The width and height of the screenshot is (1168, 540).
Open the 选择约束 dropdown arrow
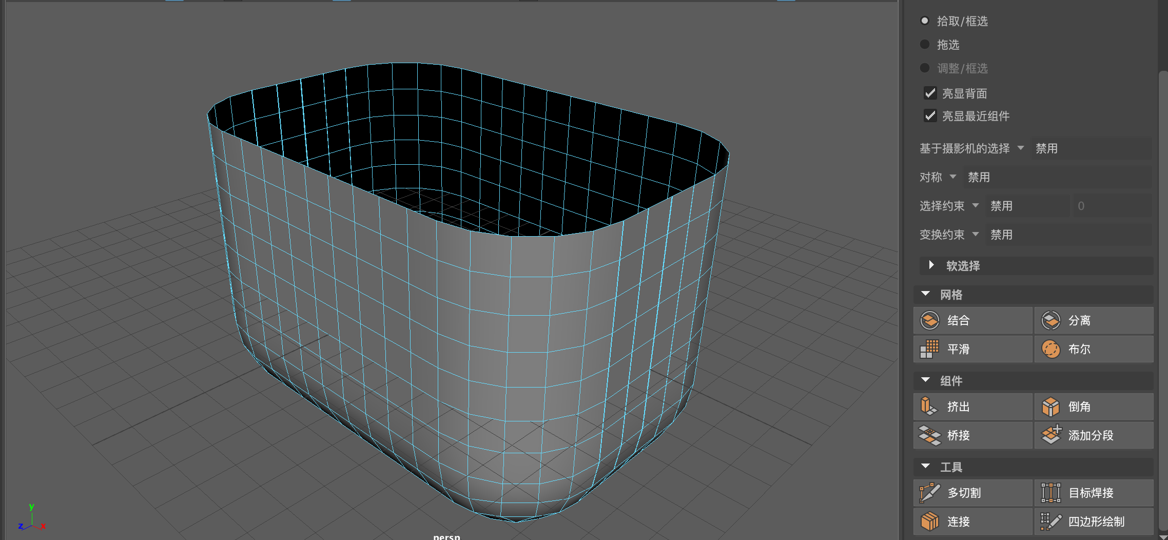coord(976,205)
